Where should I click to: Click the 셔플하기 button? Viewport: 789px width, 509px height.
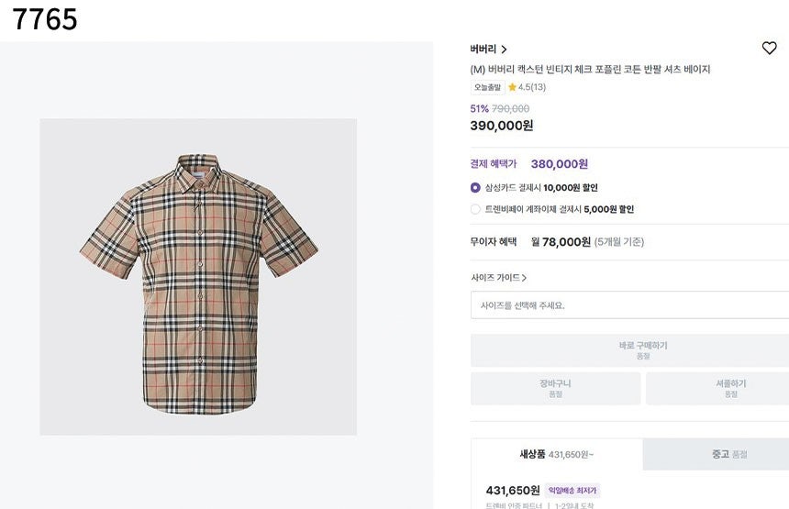tap(717, 388)
